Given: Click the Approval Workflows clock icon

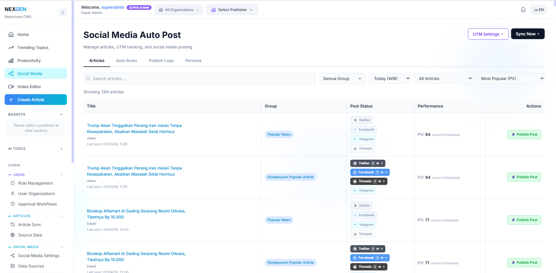Looking at the screenshot, I should pos(12,204).
